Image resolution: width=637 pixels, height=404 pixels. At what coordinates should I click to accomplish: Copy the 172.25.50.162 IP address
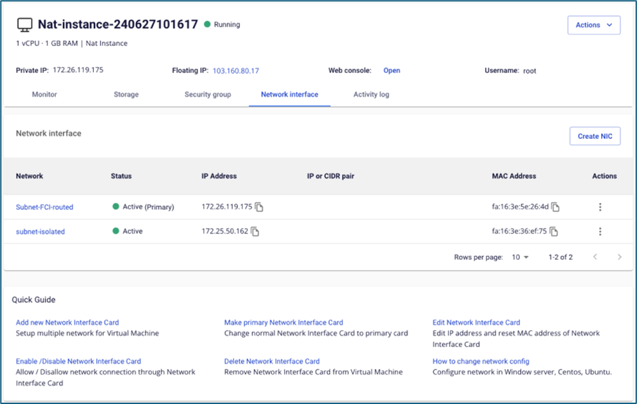255,231
